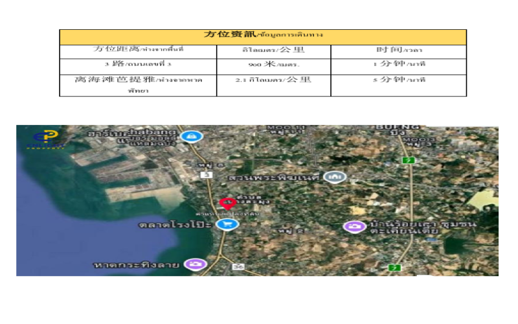Click the blue marker icon near Laem Chabang
Viewport: 518px width, 324px height.
(189, 136)
